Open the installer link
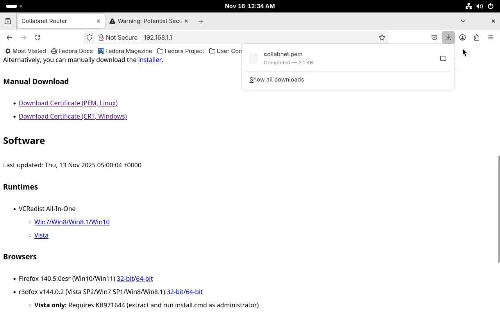Image resolution: width=500 pixels, height=312 pixels. 150,60
